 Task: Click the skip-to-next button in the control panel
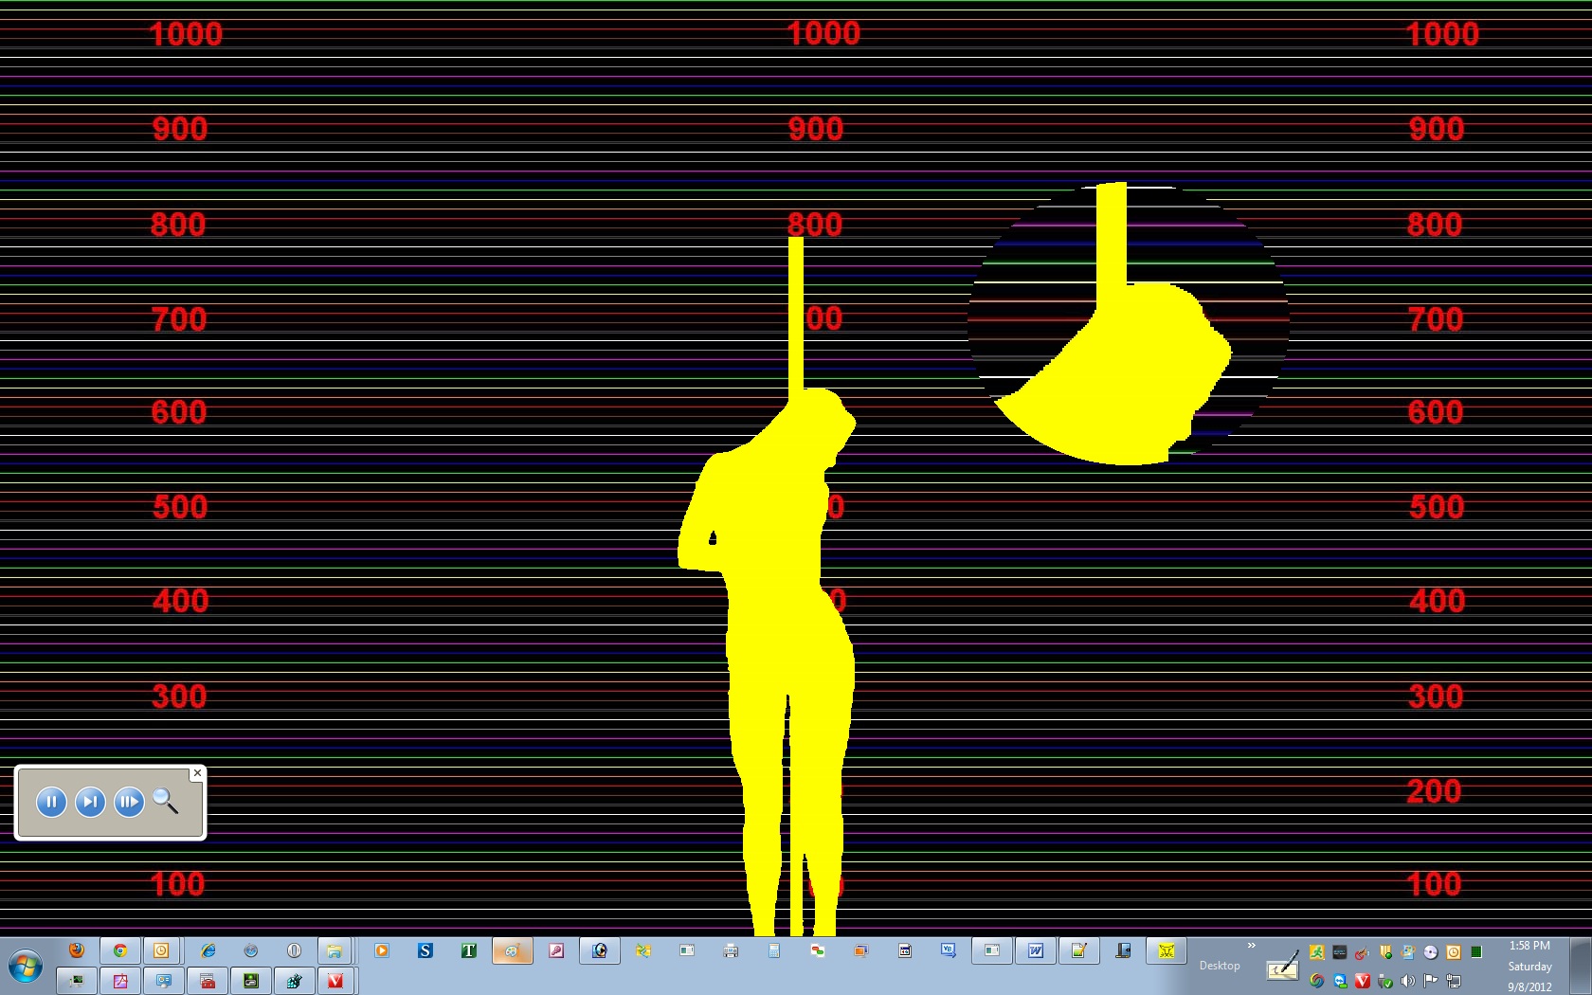point(90,803)
